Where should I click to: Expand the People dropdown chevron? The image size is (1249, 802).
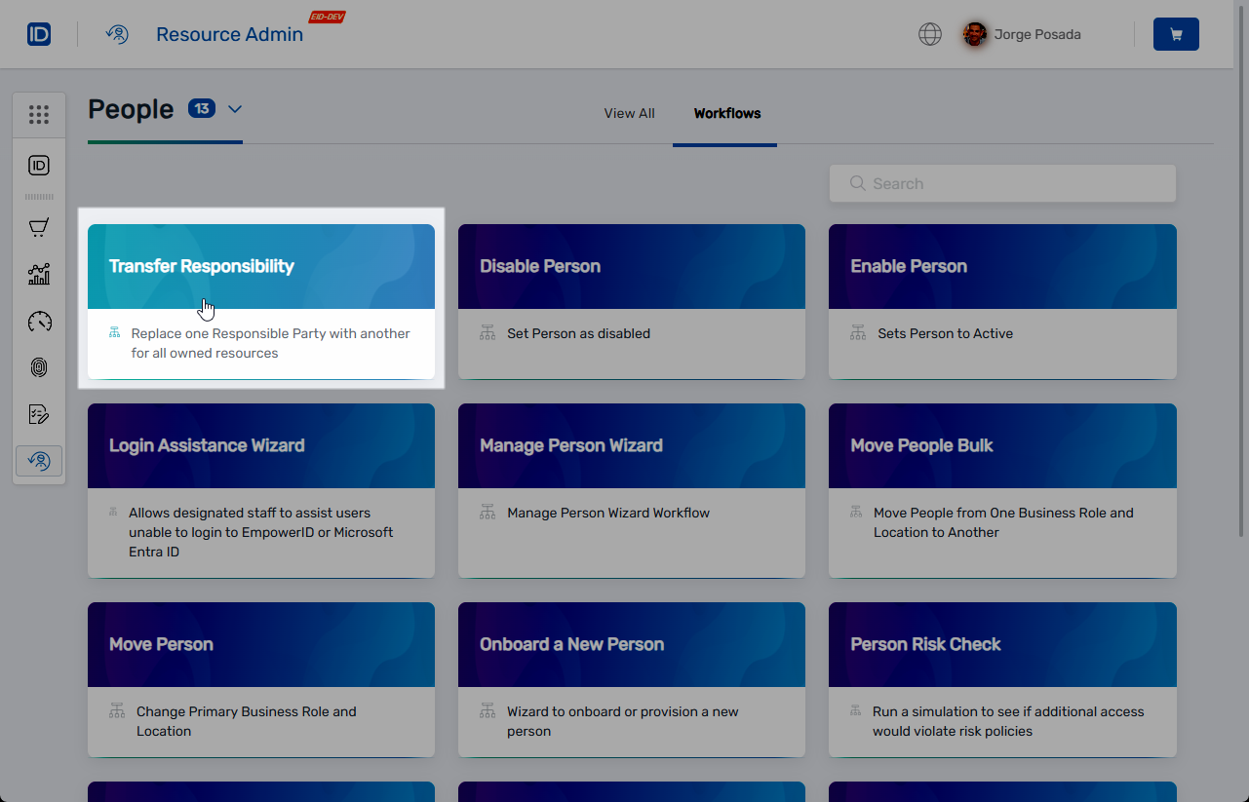click(235, 109)
